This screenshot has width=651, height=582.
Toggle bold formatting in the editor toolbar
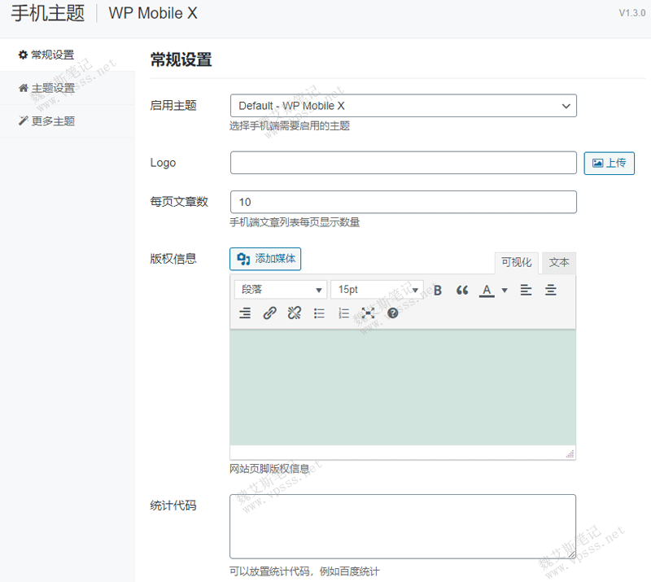tap(437, 290)
